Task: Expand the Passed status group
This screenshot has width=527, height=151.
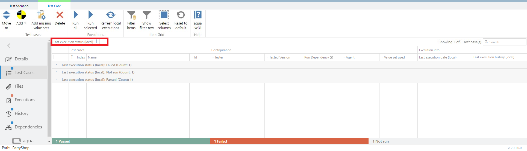Action: point(56,79)
